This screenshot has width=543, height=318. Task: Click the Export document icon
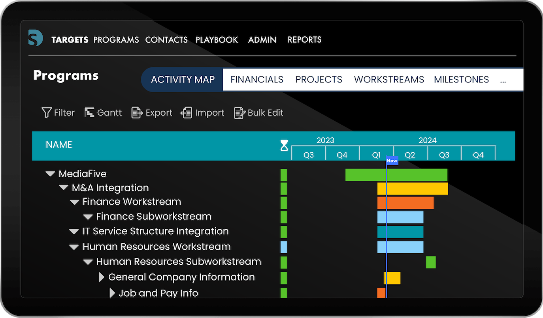[x=137, y=113]
